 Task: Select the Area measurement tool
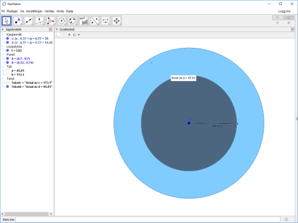coord(84,21)
